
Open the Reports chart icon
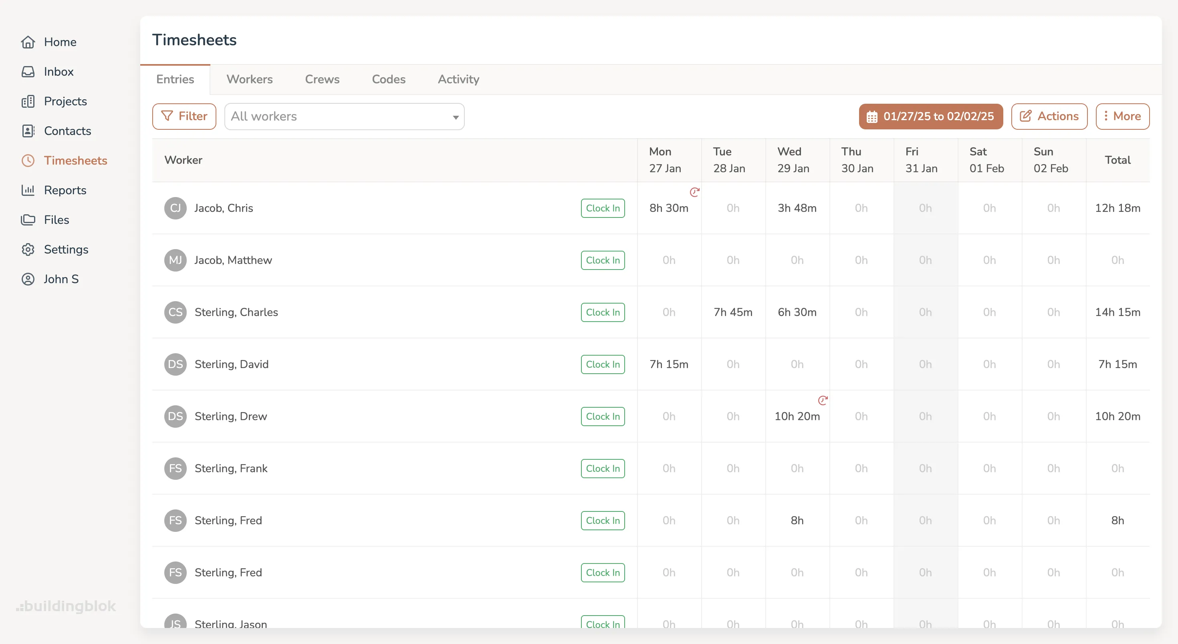tap(28, 190)
